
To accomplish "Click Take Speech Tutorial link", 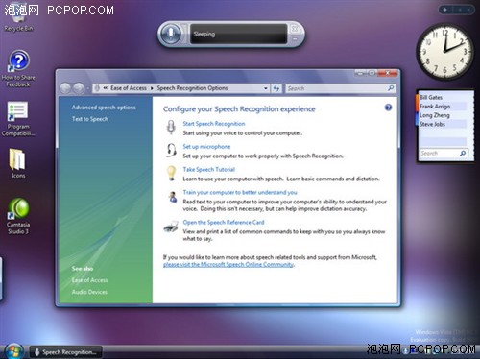I will 208,169.
